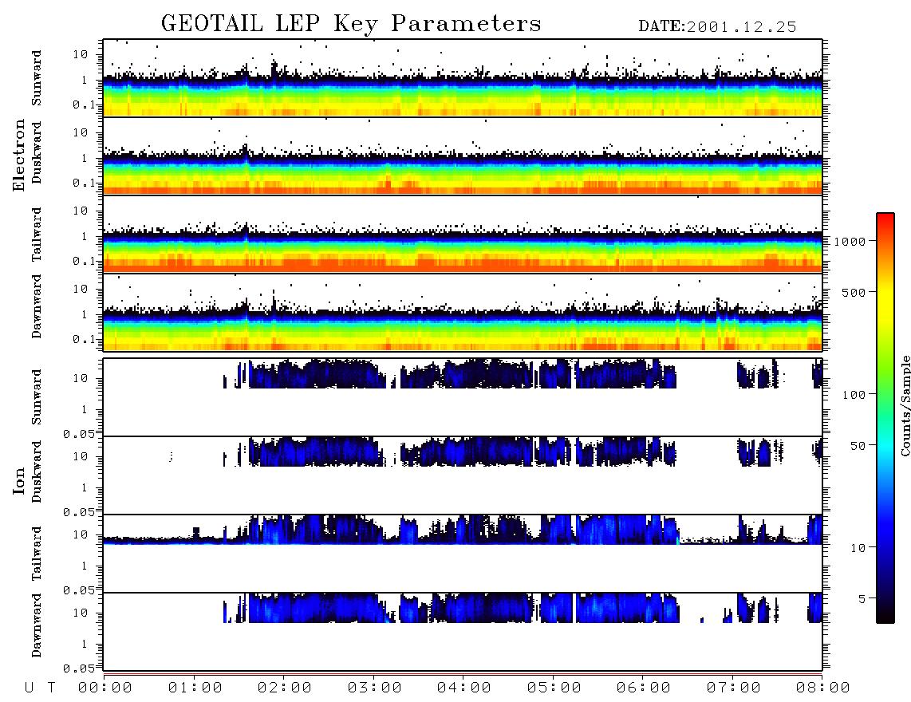Click the Electron Dawnward panel label
The height and width of the screenshot is (702, 911).
pos(37,306)
